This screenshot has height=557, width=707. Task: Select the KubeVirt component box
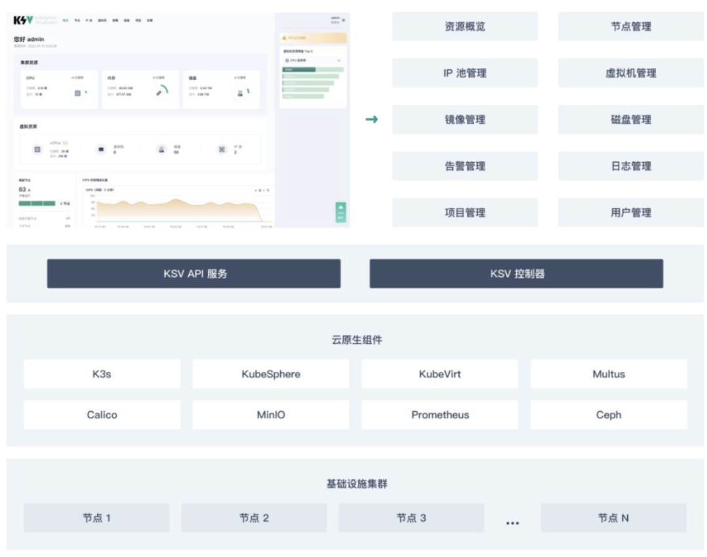point(440,374)
